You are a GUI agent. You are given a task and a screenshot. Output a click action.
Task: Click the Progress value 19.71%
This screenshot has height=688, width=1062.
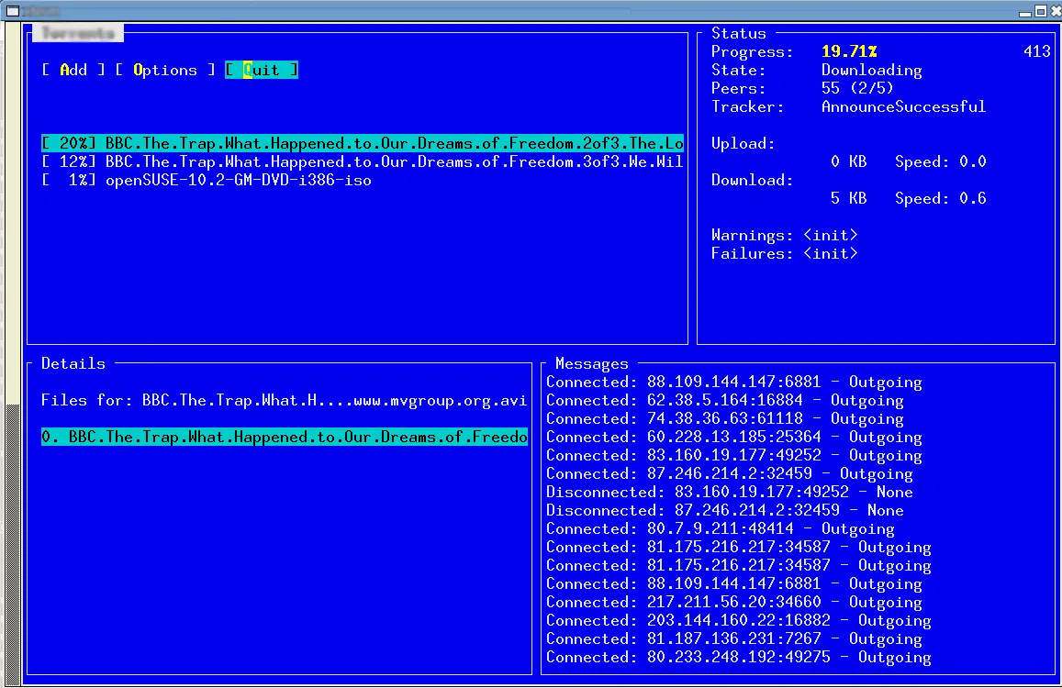(x=849, y=51)
